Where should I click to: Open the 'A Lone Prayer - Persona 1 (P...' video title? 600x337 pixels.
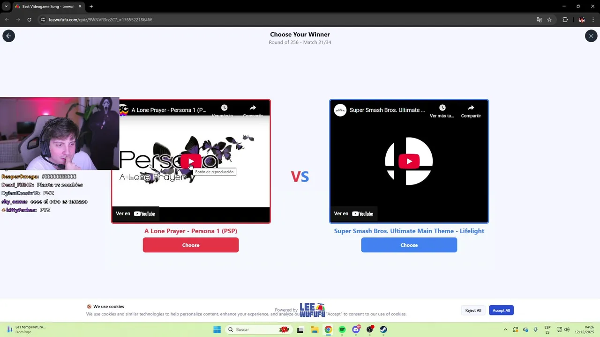click(169, 110)
